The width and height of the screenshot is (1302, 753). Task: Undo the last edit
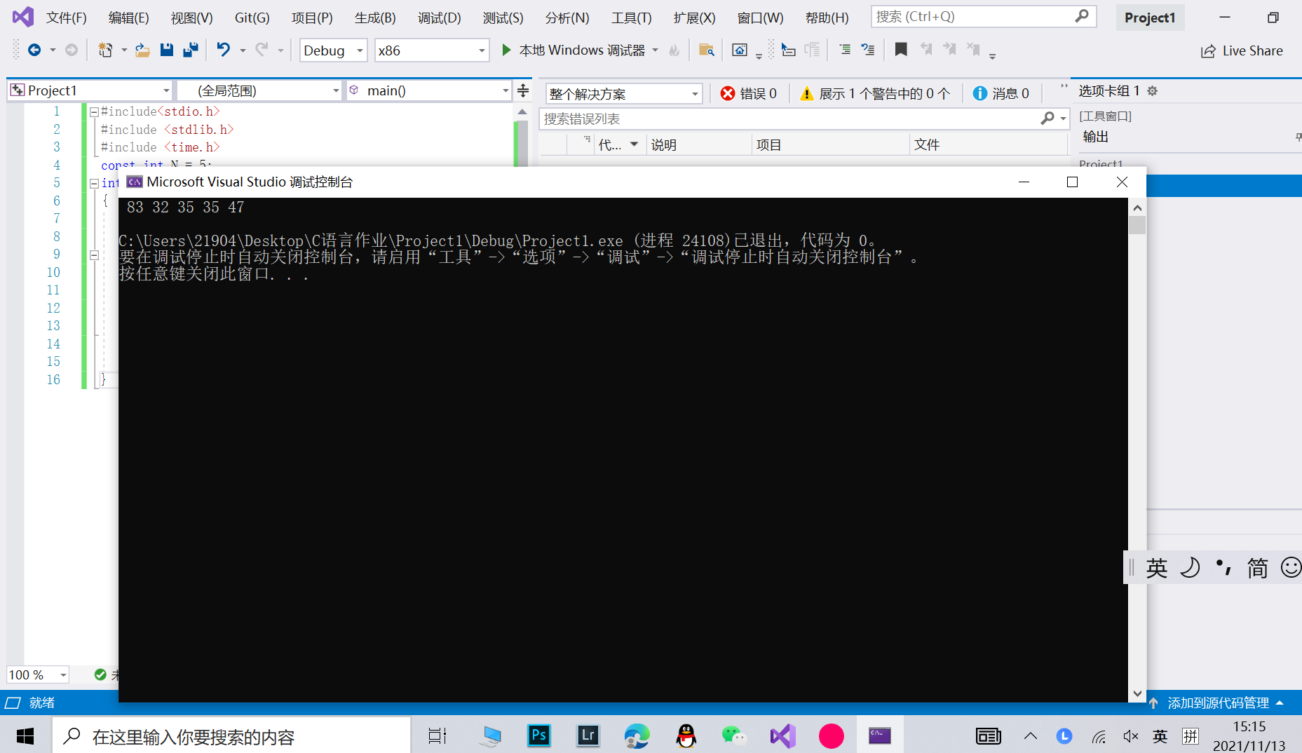(x=223, y=50)
